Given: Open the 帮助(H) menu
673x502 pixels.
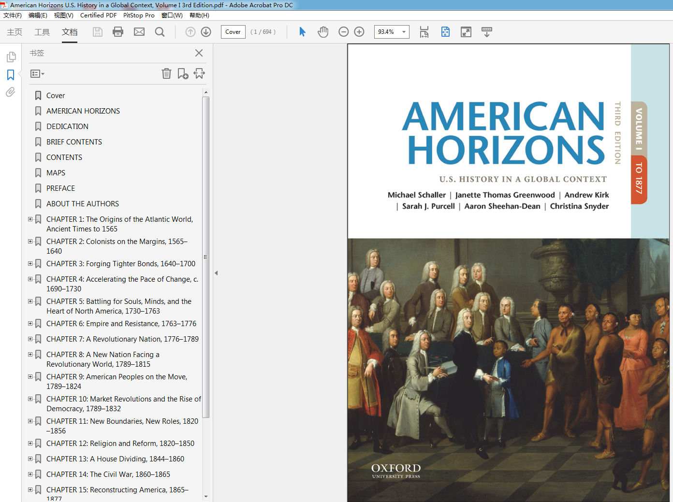Looking at the screenshot, I should pos(199,15).
